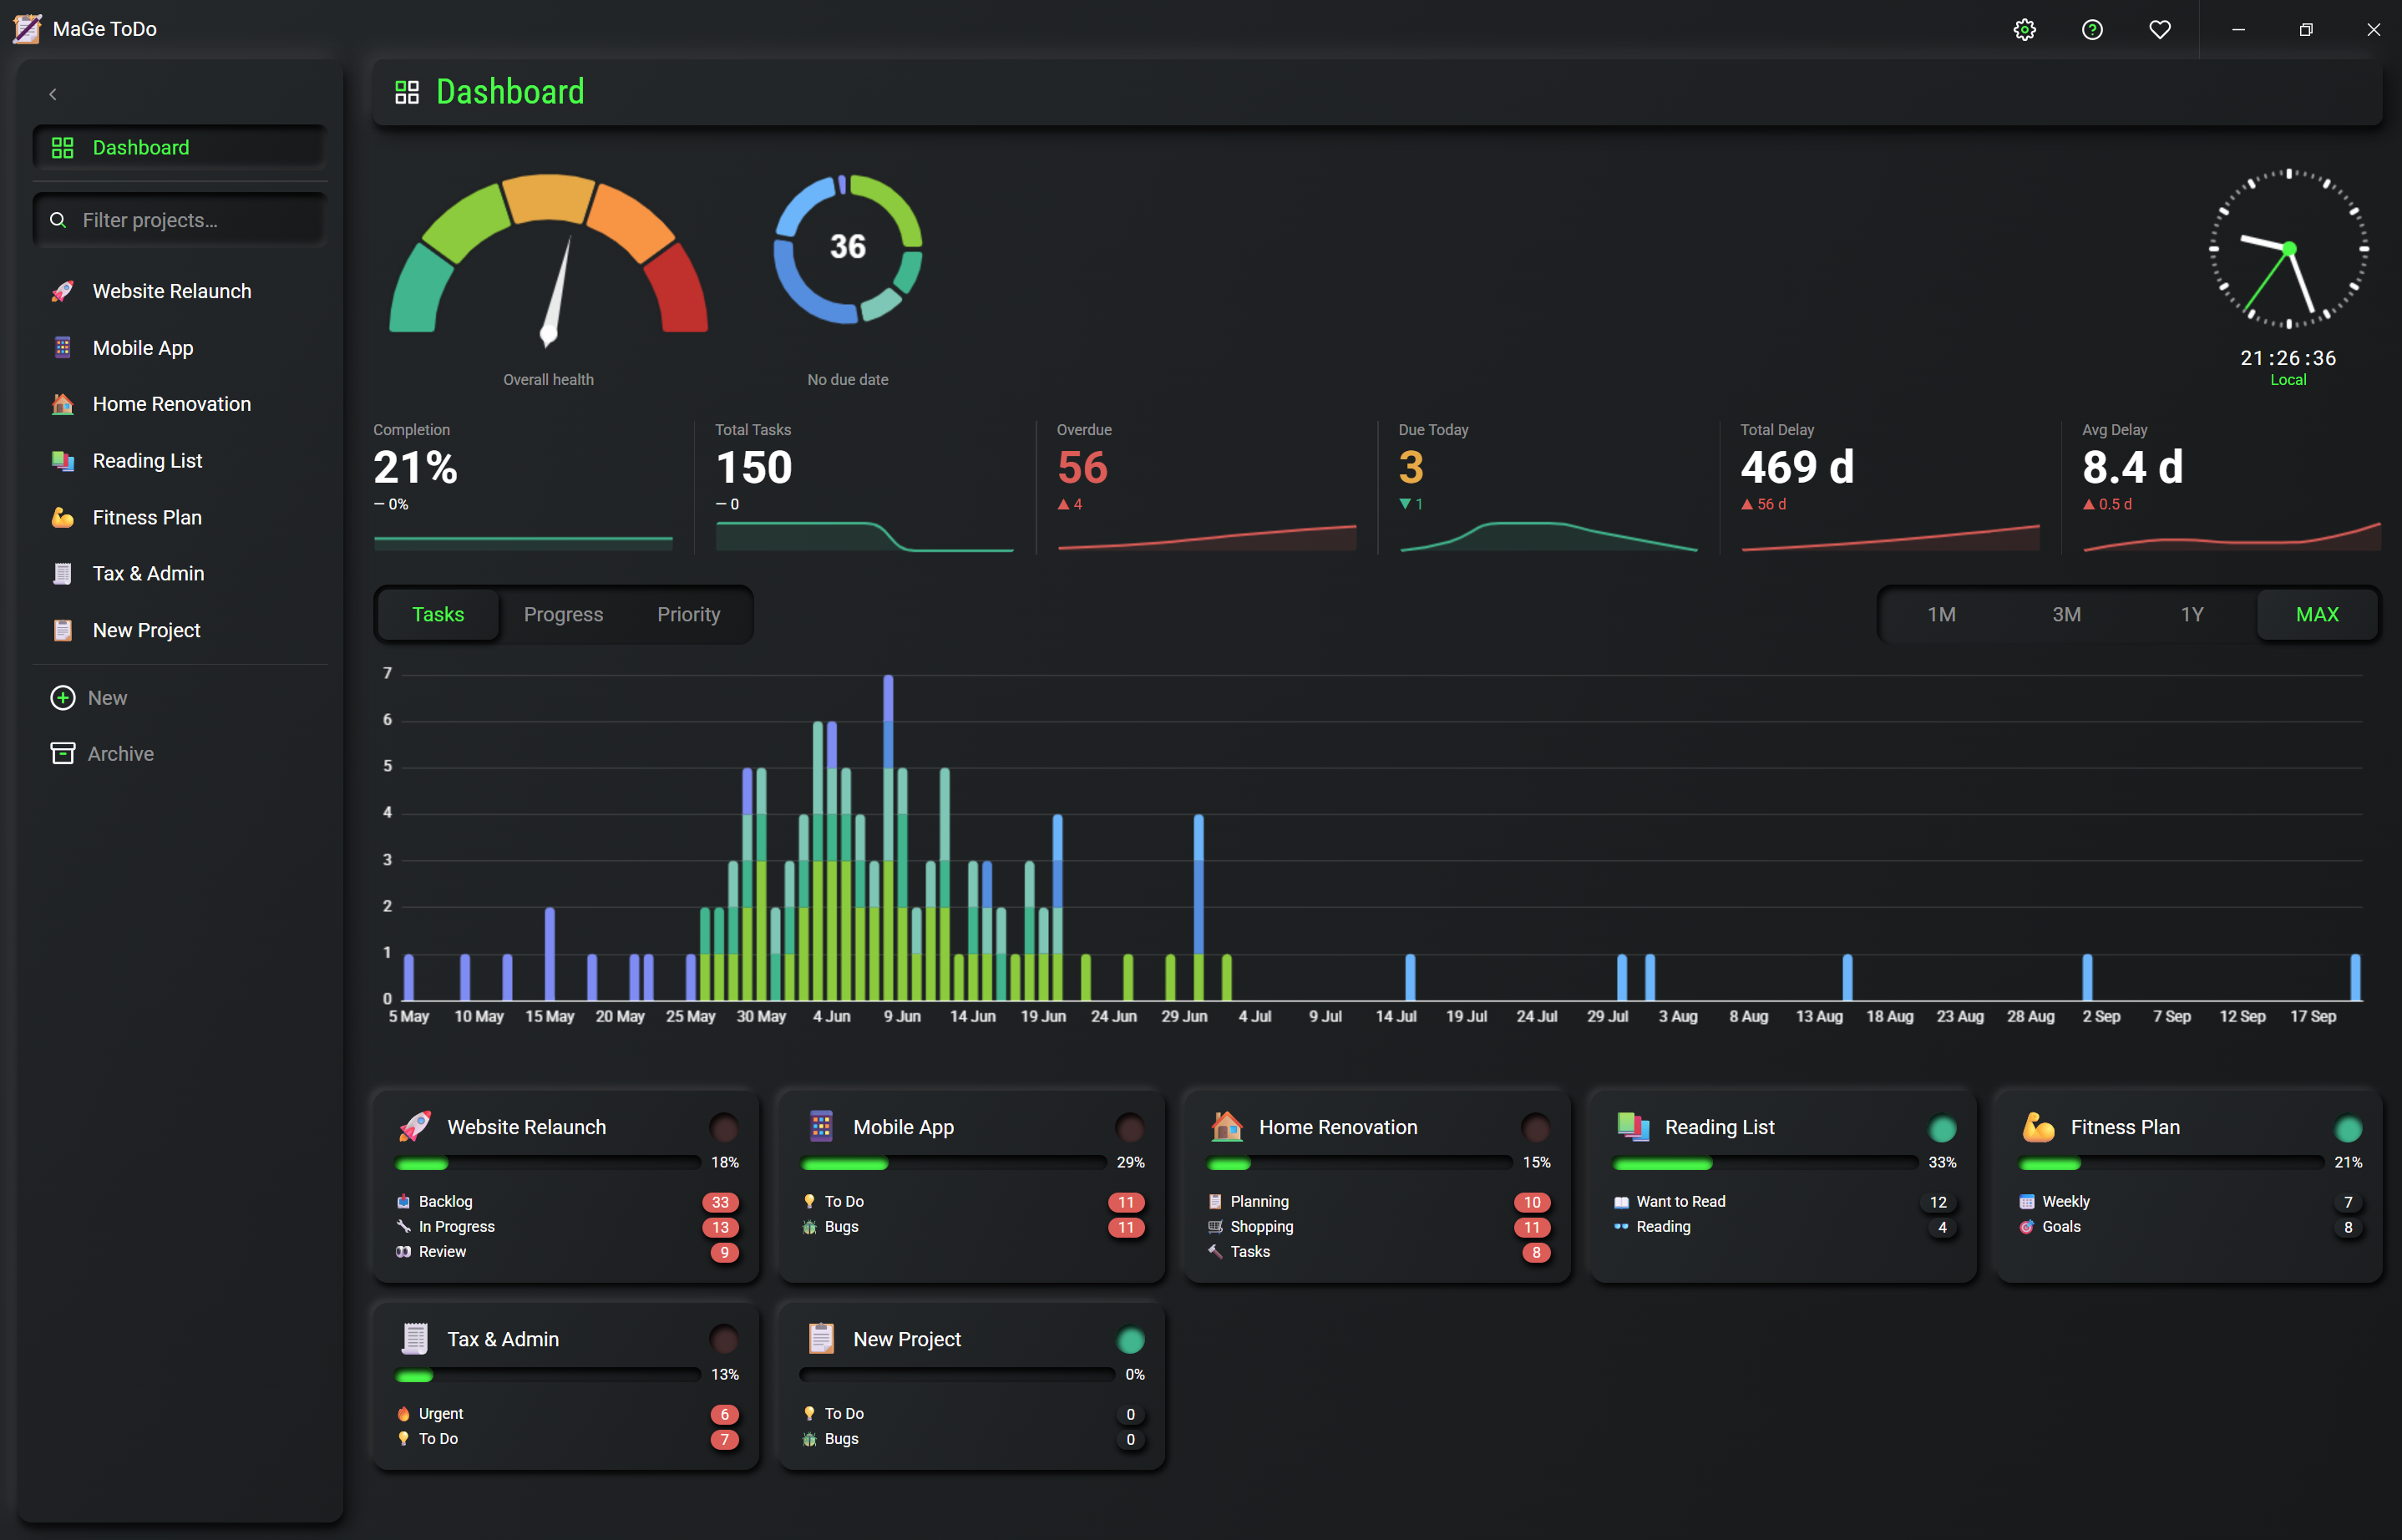Open the help question mark icon
This screenshot has height=1540, width=2402.
pos(2092,29)
